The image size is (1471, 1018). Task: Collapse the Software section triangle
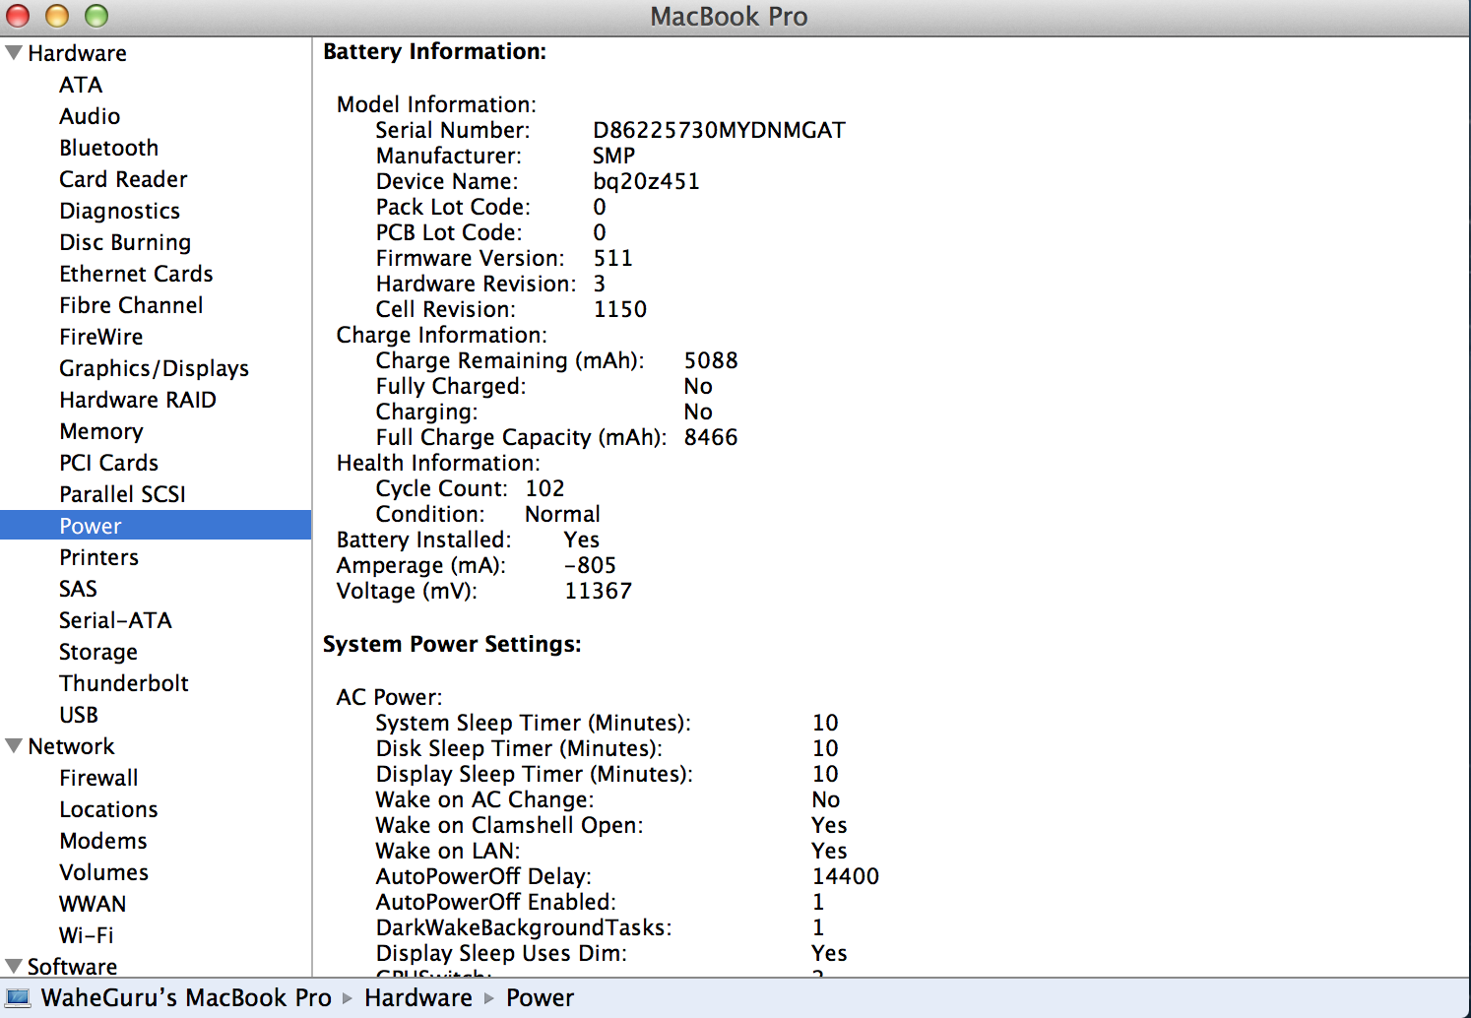pyautogui.click(x=14, y=966)
